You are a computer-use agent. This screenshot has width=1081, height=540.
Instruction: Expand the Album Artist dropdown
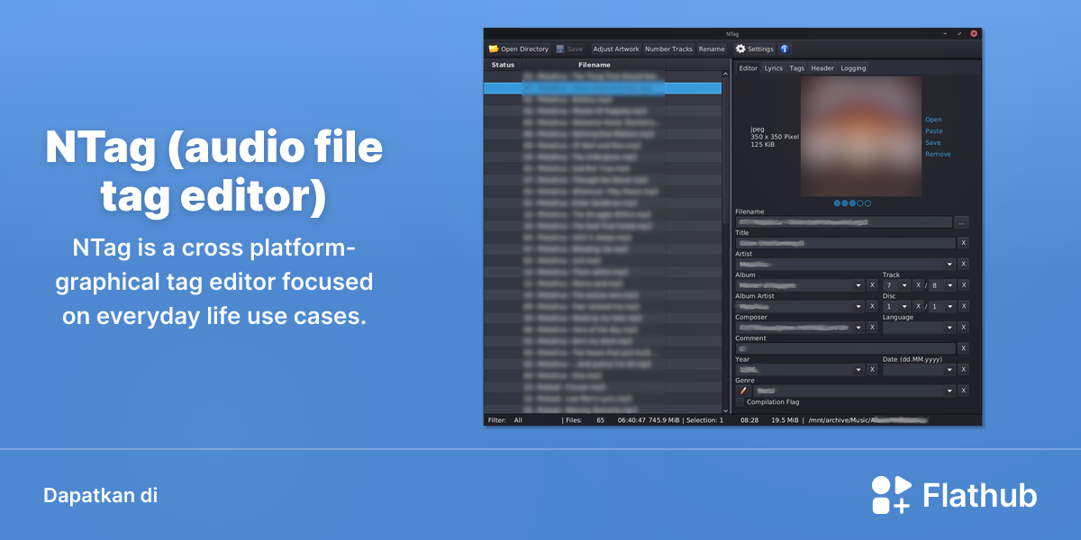(858, 306)
